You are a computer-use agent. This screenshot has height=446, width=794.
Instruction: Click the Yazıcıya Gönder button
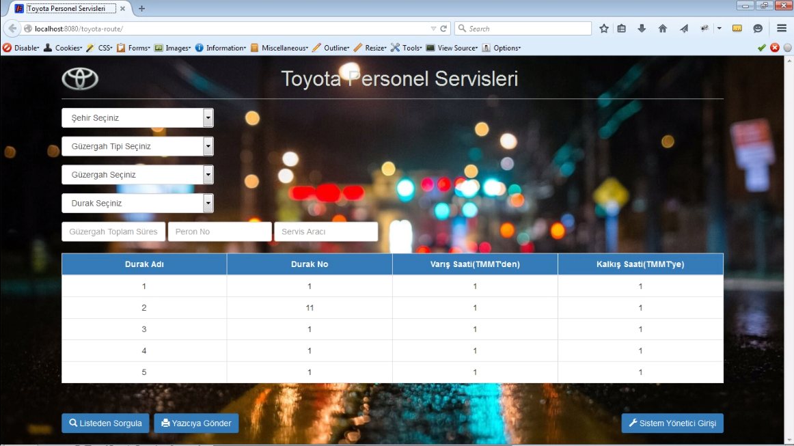[196, 423]
